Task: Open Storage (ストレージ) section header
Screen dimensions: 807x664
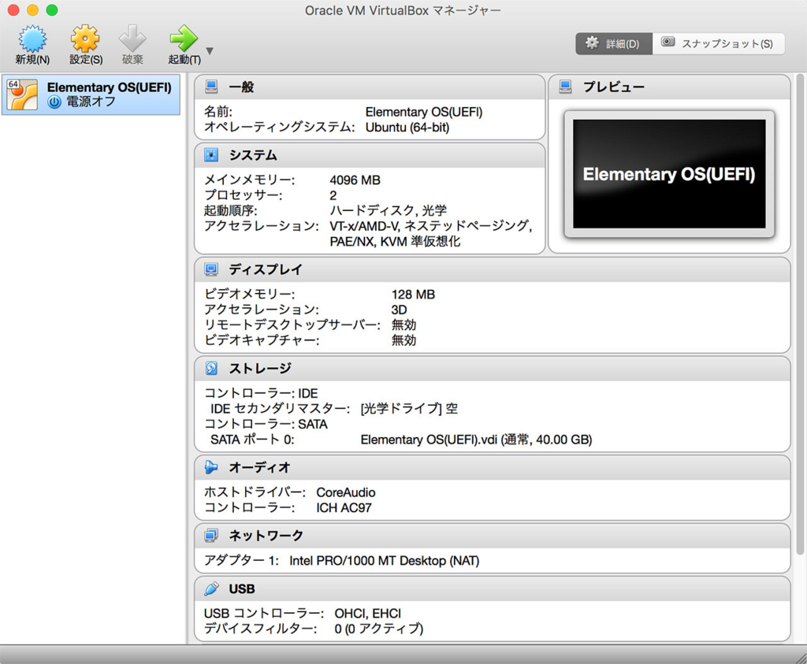Action: coord(492,369)
